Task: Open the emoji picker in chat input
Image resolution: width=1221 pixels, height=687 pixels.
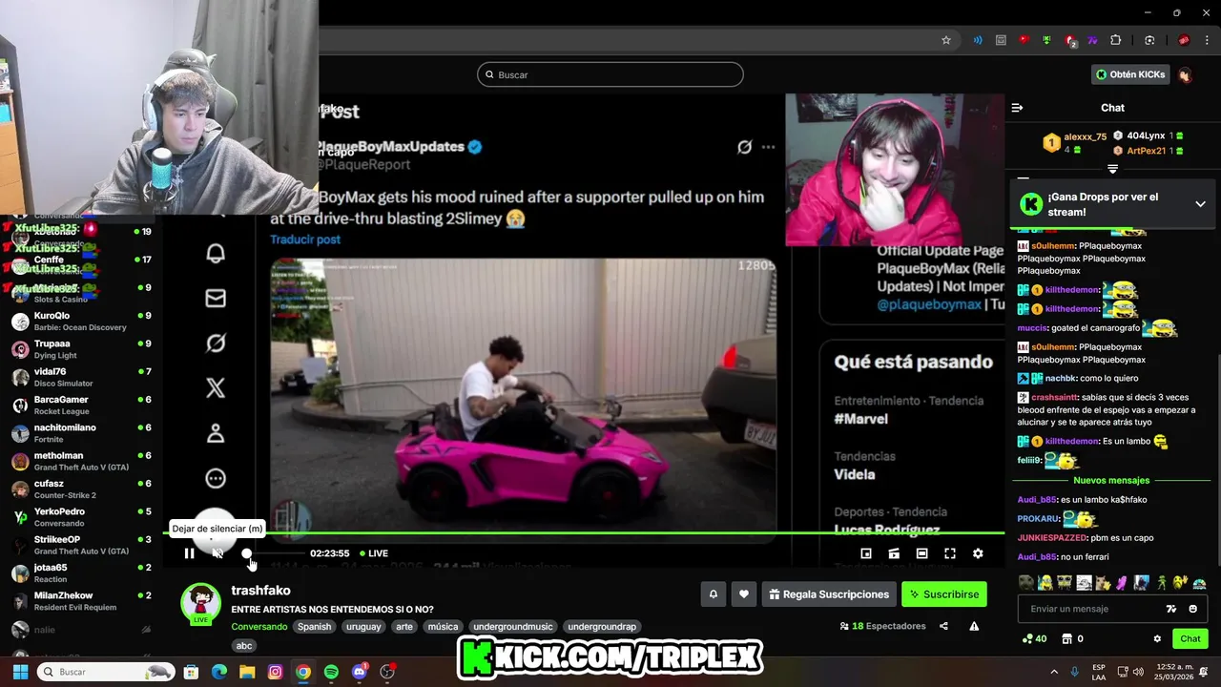Action: [x=1192, y=609]
